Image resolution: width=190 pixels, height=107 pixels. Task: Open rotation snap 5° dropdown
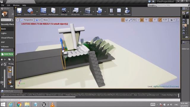coord(155,20)
